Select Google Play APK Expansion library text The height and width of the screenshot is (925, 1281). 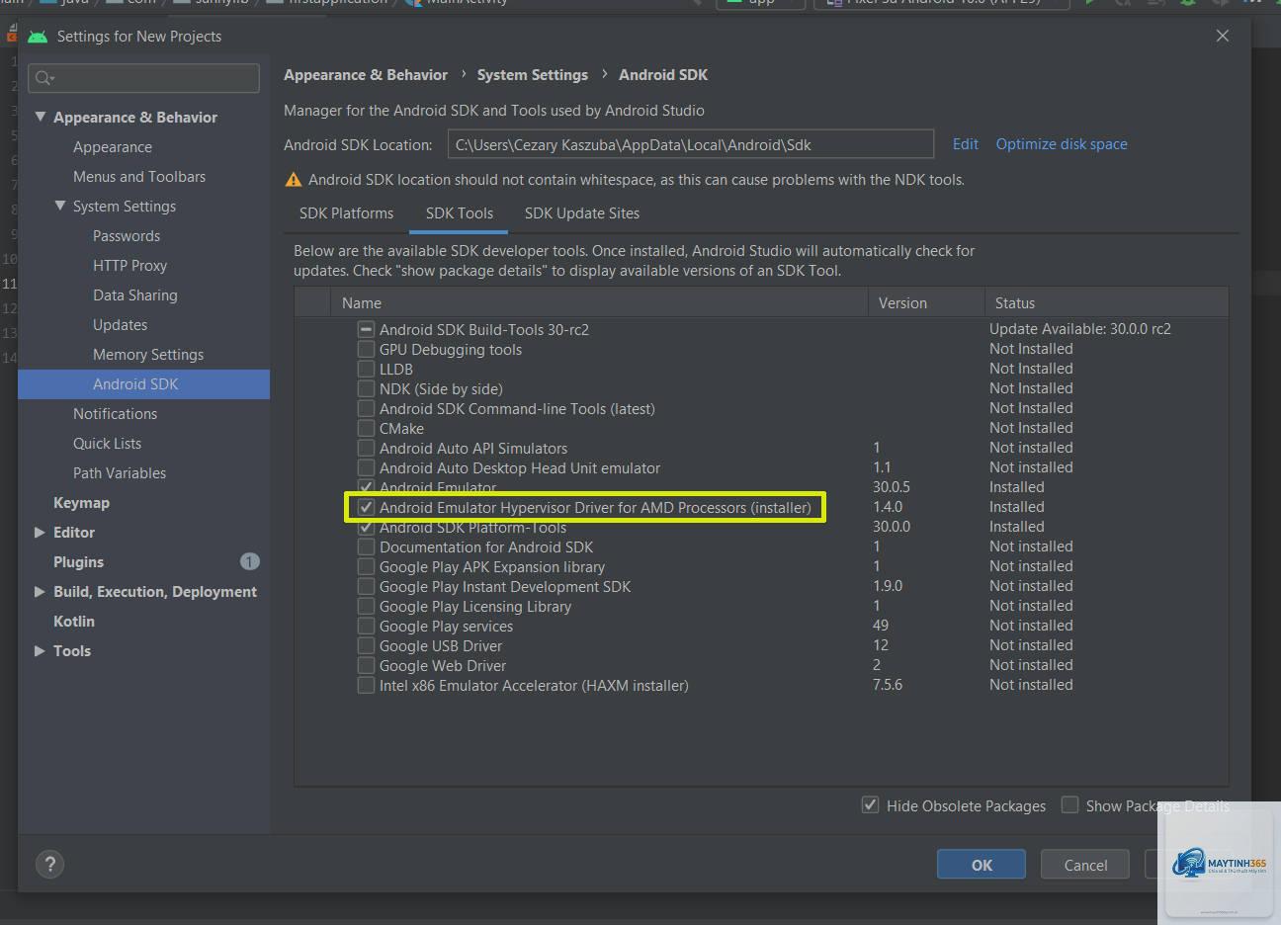(492, 566)
